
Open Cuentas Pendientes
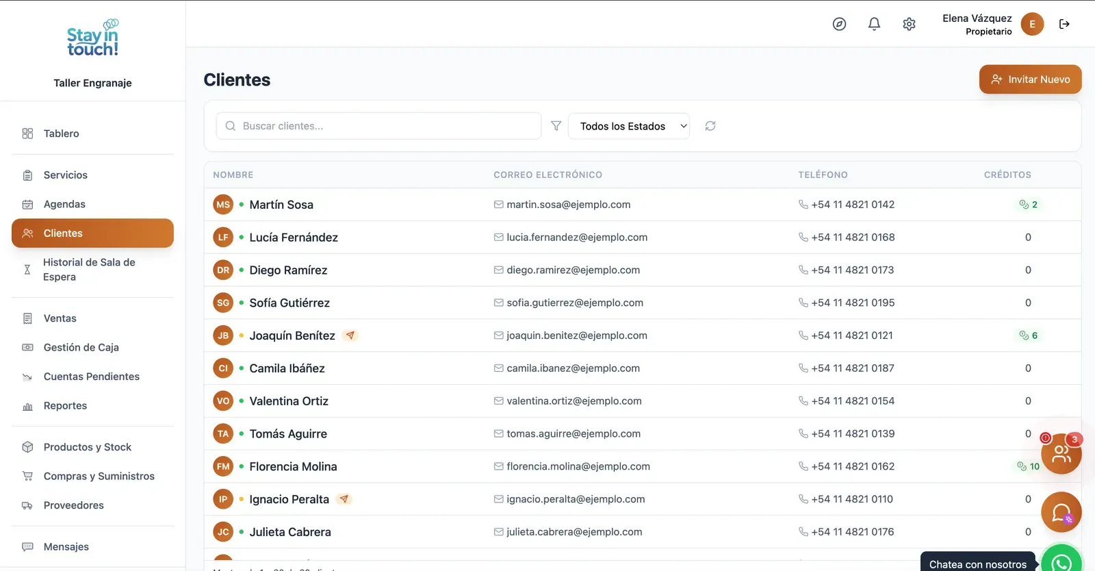tap(92, 377)
